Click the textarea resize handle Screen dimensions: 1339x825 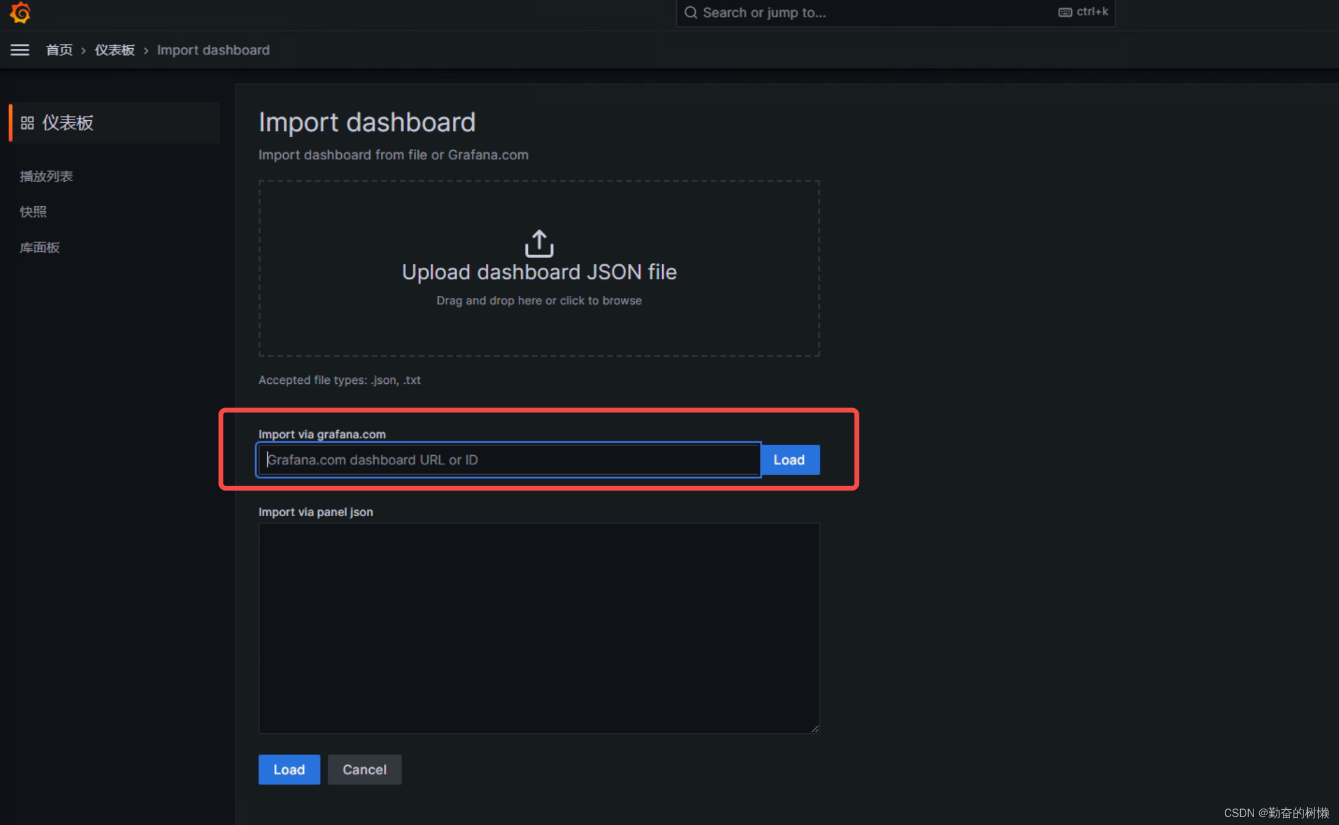tap(815, 729)
